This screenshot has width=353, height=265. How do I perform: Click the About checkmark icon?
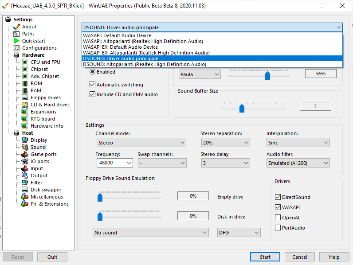16,27
